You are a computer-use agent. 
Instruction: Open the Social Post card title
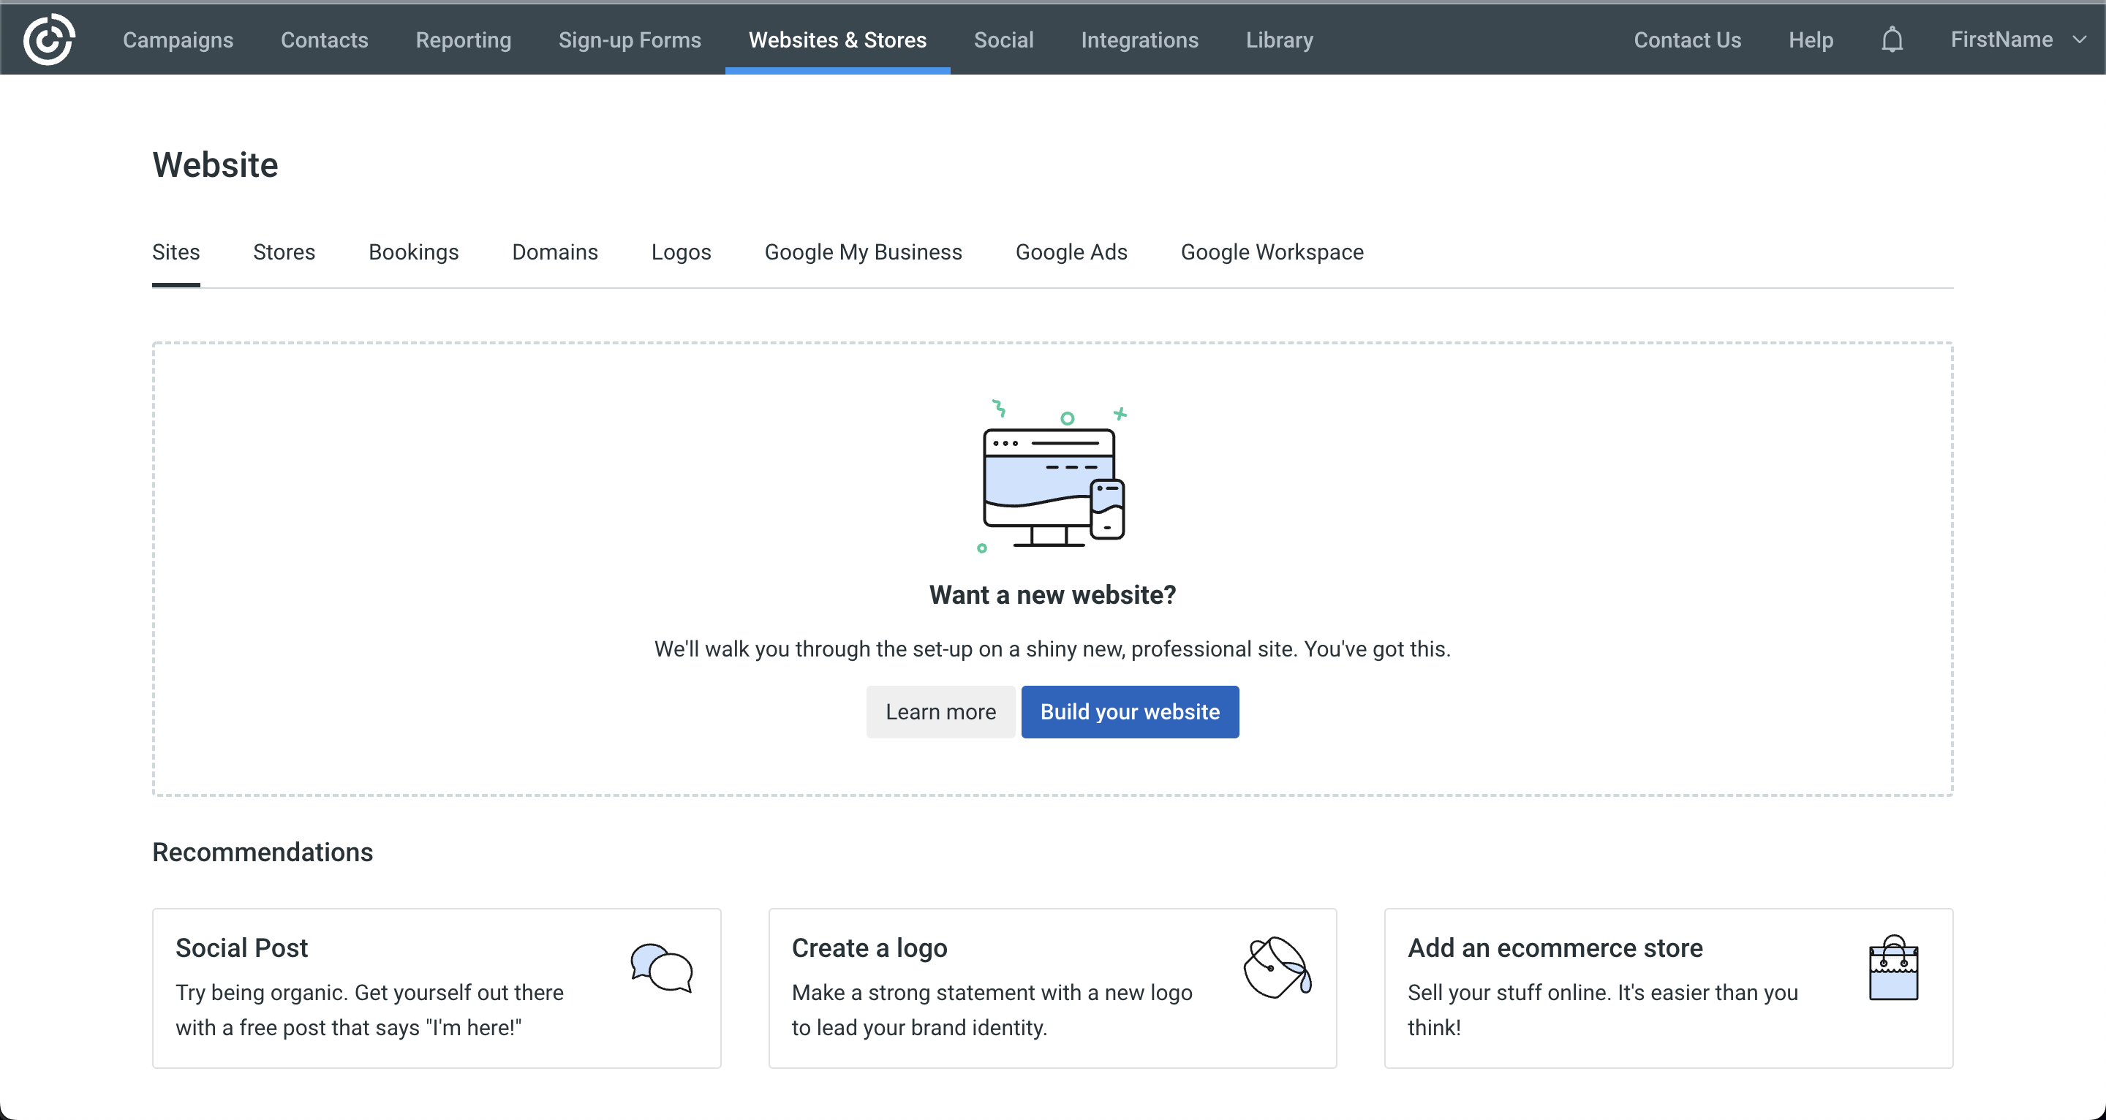pos(242,947)
